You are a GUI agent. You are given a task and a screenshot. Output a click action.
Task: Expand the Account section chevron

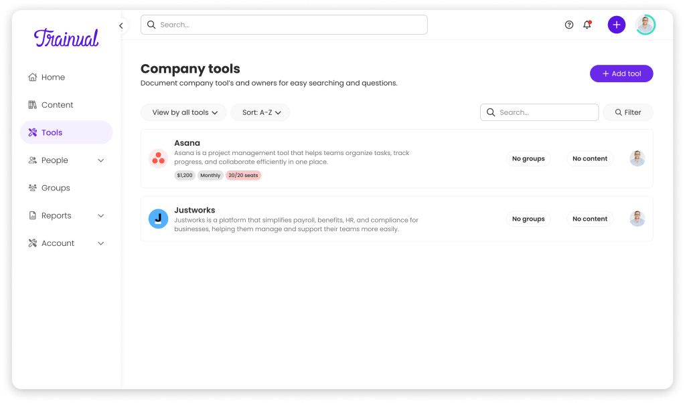(x=101, y=243)
